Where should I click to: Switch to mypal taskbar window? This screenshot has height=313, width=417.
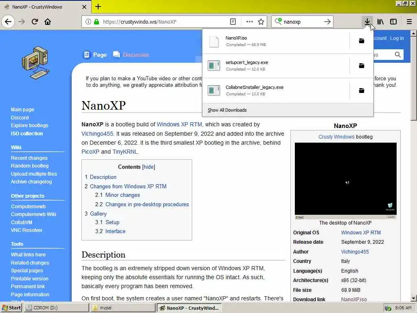pos(123,308)
